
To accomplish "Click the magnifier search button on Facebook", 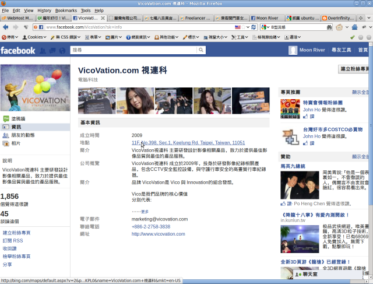I will 201,50.
